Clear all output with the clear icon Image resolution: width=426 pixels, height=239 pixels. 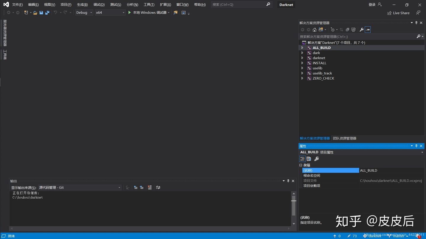(150, 187)
